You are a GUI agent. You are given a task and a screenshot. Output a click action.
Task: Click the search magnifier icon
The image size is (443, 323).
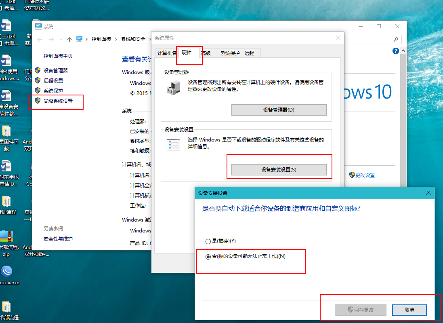(396, 39)
